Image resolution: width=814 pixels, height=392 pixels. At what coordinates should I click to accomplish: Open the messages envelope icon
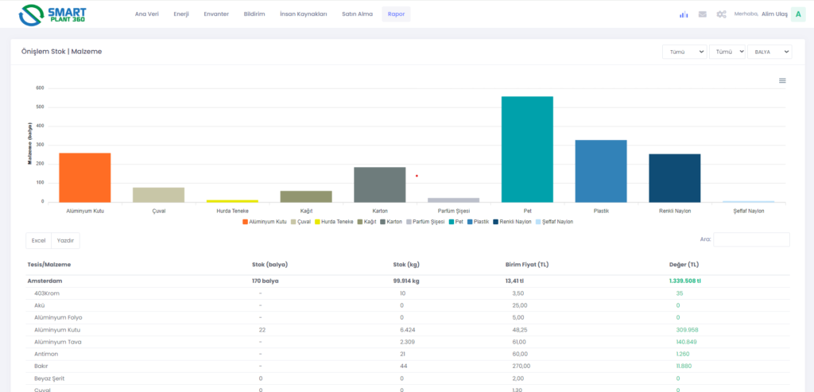point(703,14)
